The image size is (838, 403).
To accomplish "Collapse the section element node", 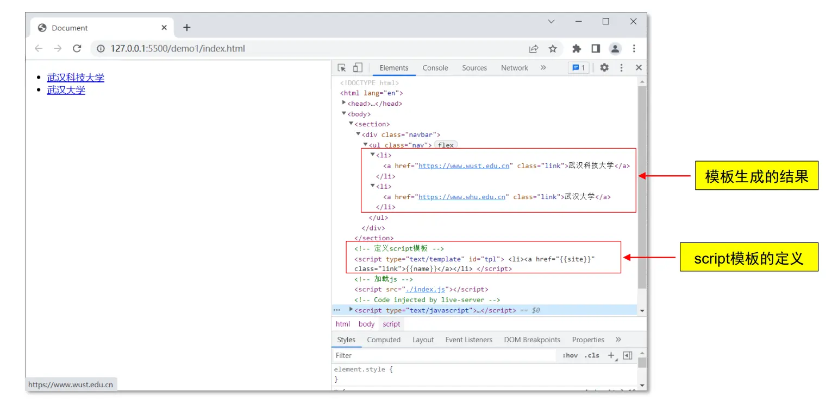I will (x=351, y=124).
